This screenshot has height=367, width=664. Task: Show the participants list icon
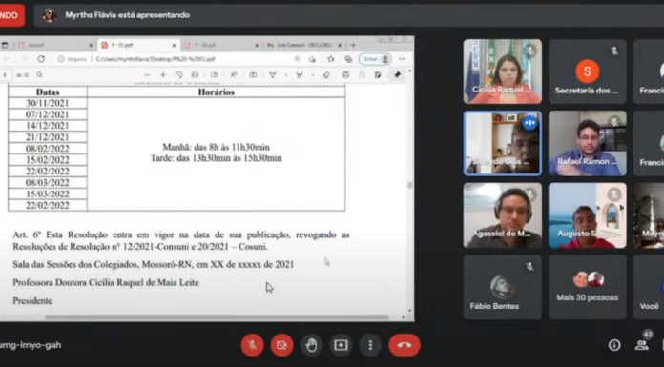[x=642, y=345]
